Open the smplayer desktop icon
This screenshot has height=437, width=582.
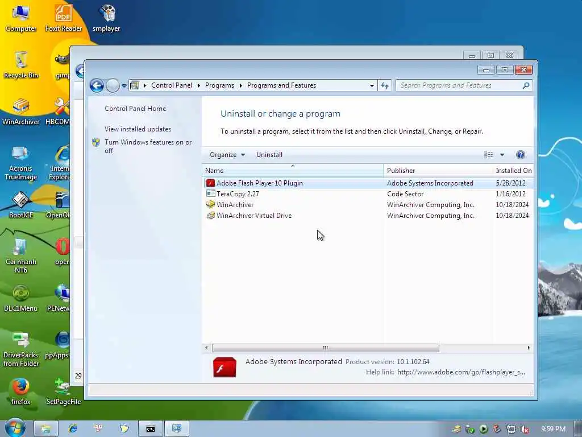pos(106,18)
